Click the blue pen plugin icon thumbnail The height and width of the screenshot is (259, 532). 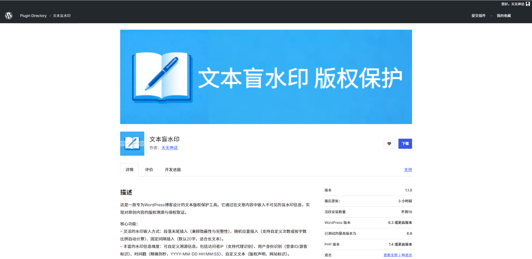[x=132, y=143]
